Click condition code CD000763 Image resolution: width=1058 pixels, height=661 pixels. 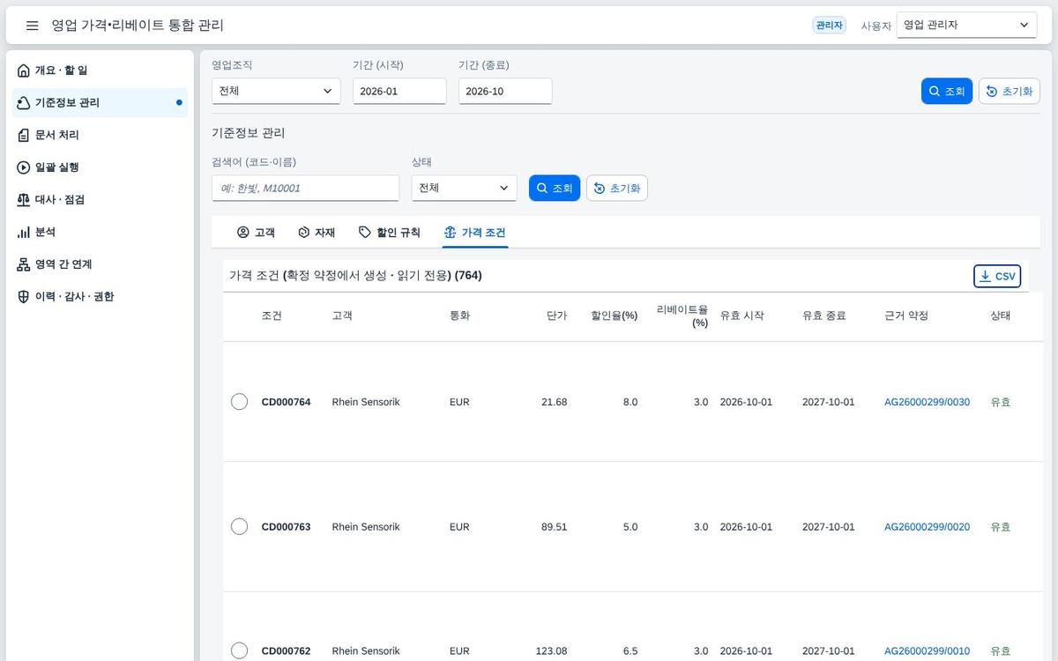click(x=287, y=527)
